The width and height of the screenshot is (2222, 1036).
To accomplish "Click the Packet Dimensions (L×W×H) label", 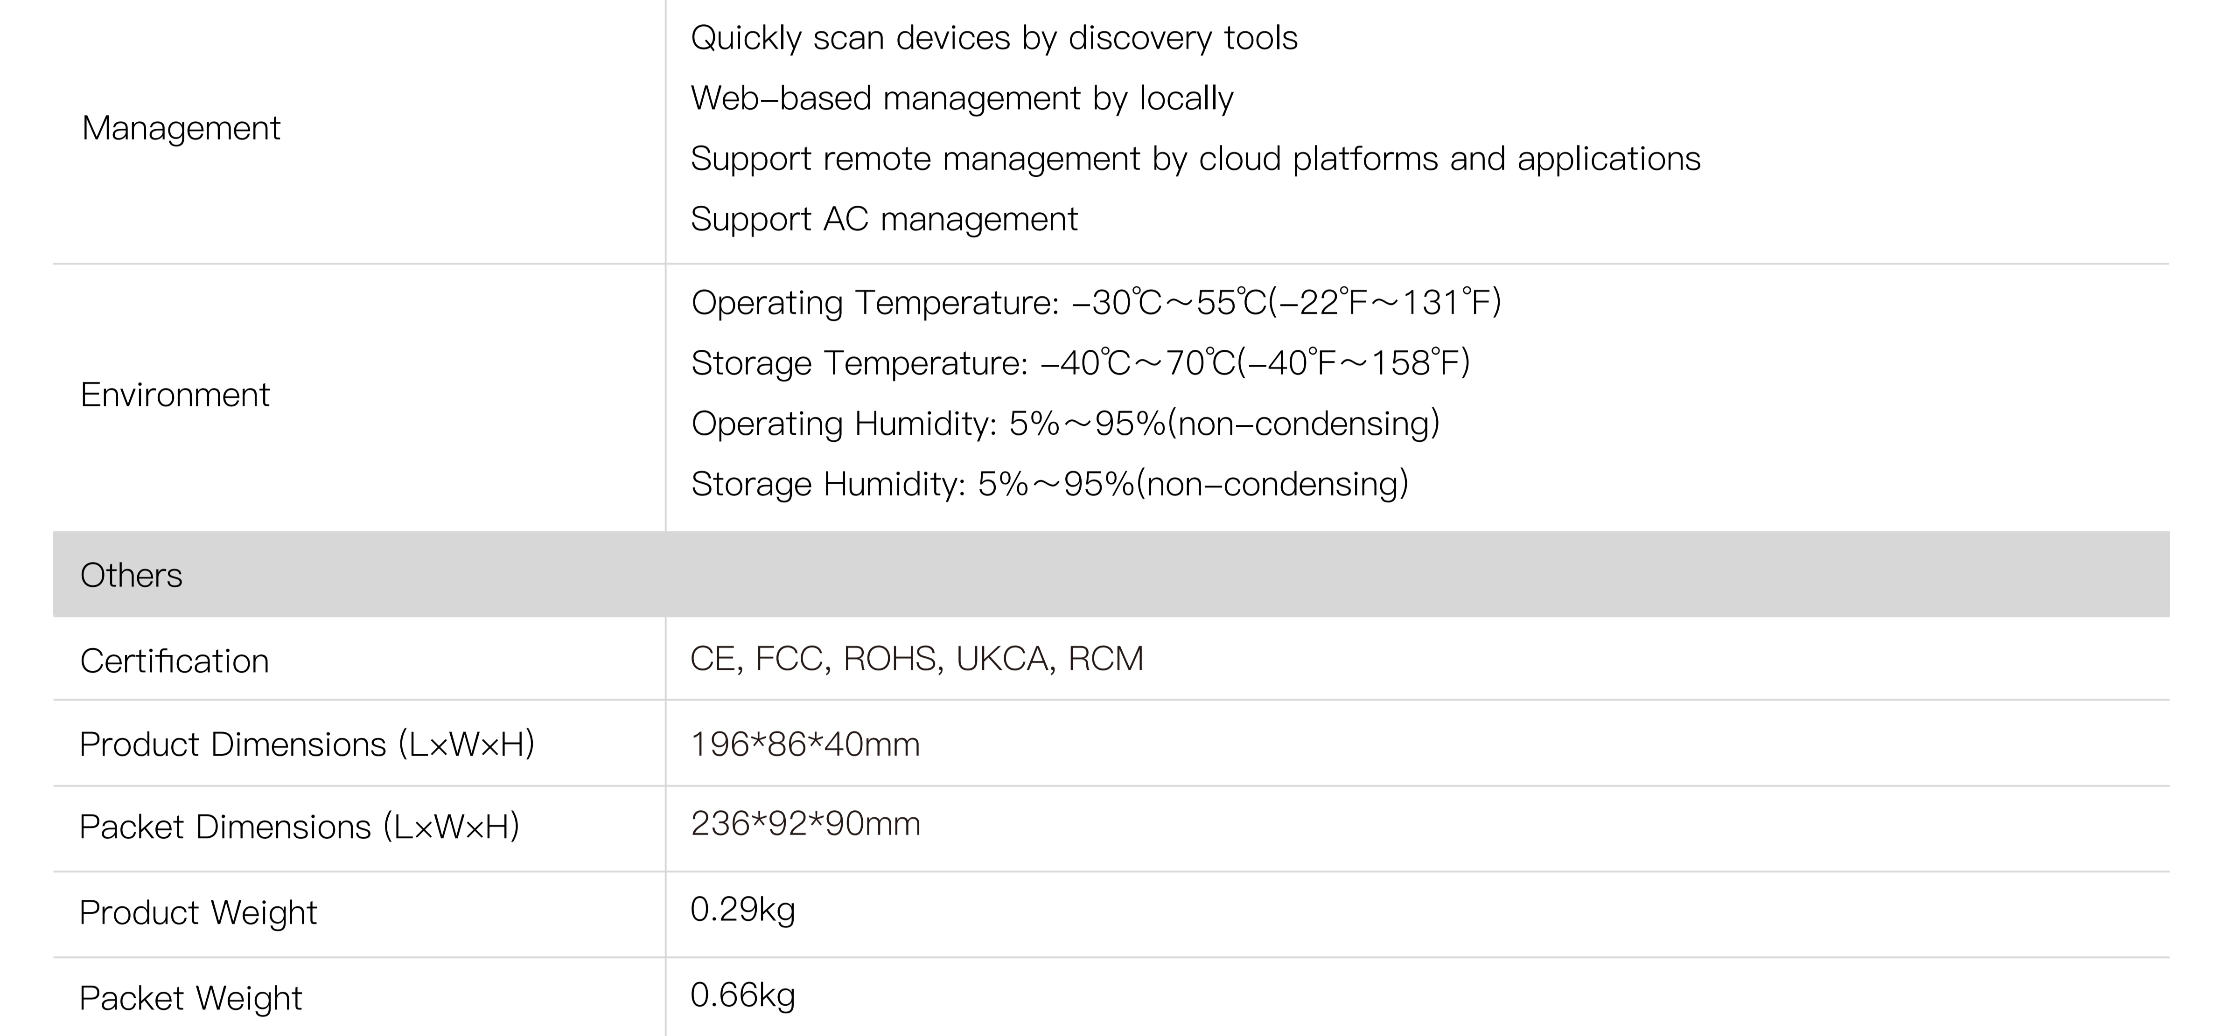I will [x=299, y=827].
